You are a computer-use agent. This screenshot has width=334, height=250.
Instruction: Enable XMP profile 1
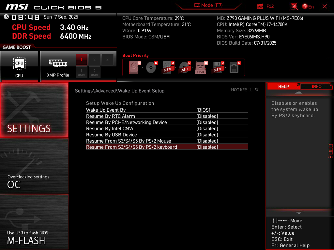(x=81, y=60)
